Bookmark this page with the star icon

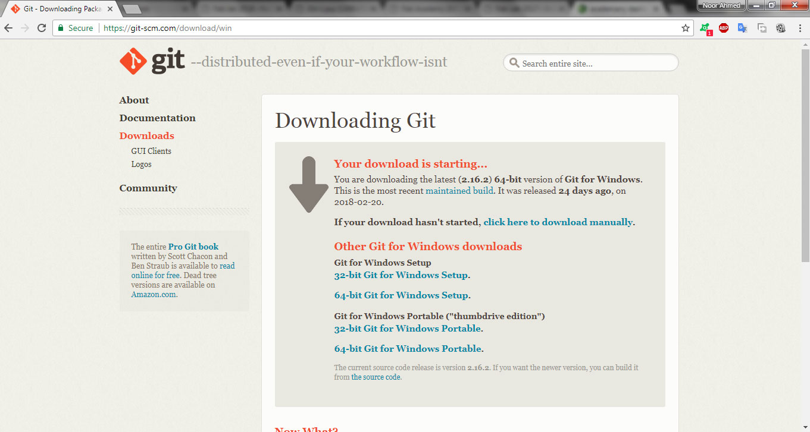(x=685, y=28)
